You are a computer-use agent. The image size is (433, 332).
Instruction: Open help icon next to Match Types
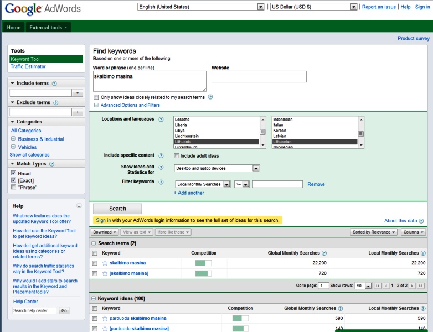tap(51, 164)
